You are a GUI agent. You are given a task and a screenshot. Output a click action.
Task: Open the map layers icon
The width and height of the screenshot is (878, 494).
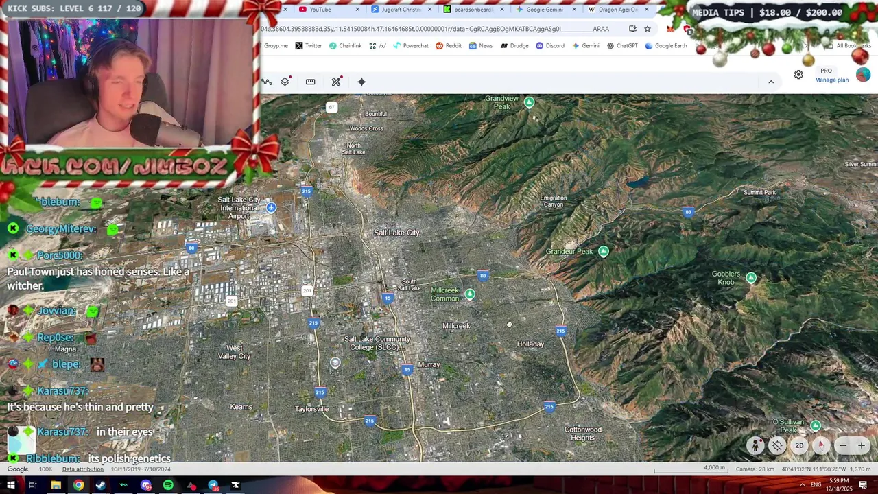285,82
